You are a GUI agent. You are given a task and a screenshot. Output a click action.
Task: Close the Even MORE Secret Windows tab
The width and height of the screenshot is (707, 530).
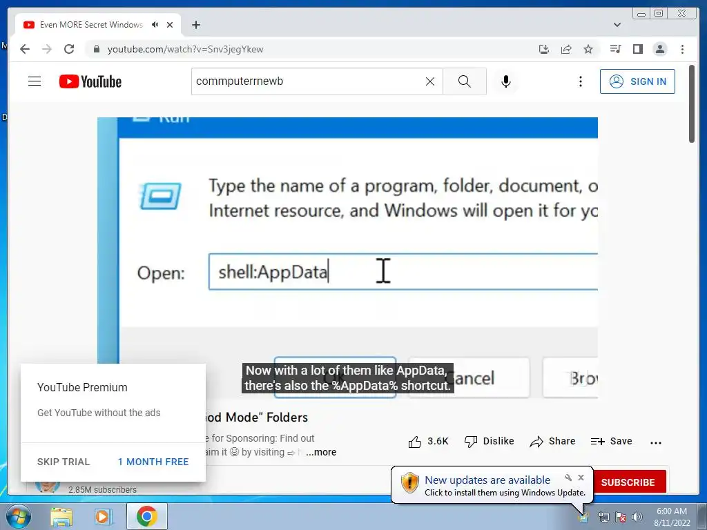(x=170, y=25)
